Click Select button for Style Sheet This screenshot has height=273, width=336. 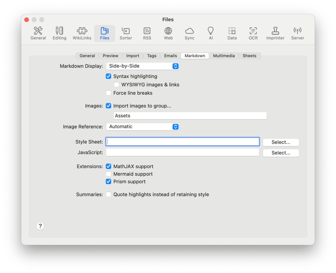click(x=281, y=142)
